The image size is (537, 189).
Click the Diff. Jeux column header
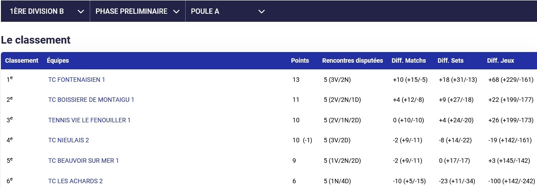(501, 60)
